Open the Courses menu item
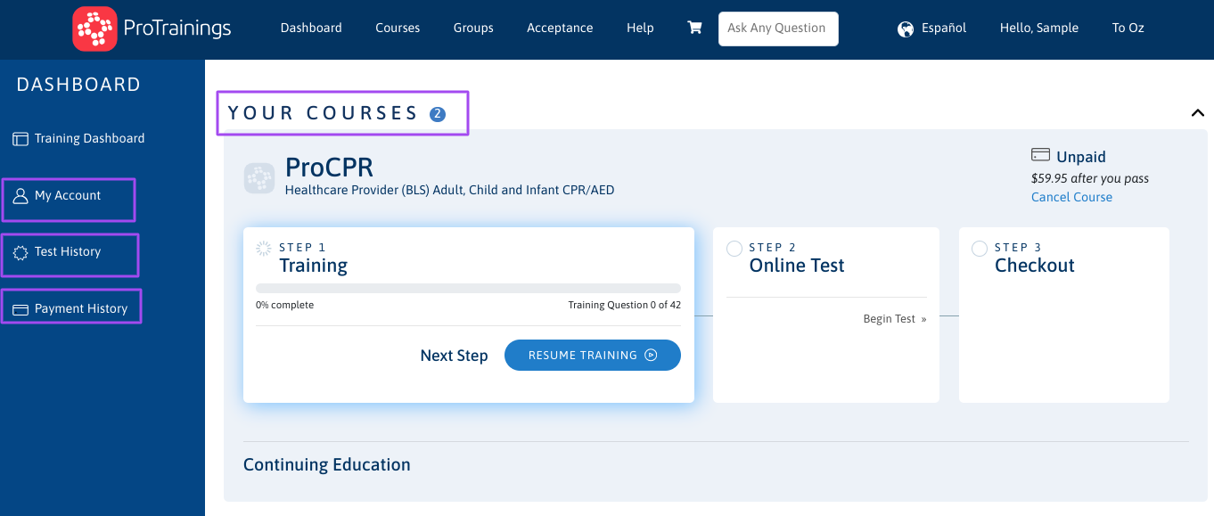Viewport: 1214px width, 516px height. coord(398,28)
